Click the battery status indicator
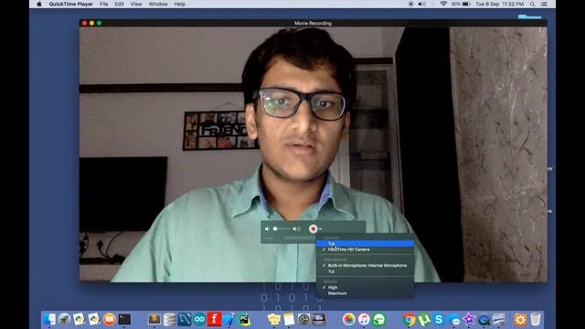The width and height of the screenshot is (585, 329). (x=461, y=4)
